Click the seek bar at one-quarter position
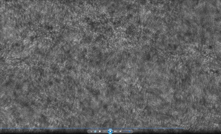Image resolution: width=221 pixels, height=134 pixels. coord(55,128)
